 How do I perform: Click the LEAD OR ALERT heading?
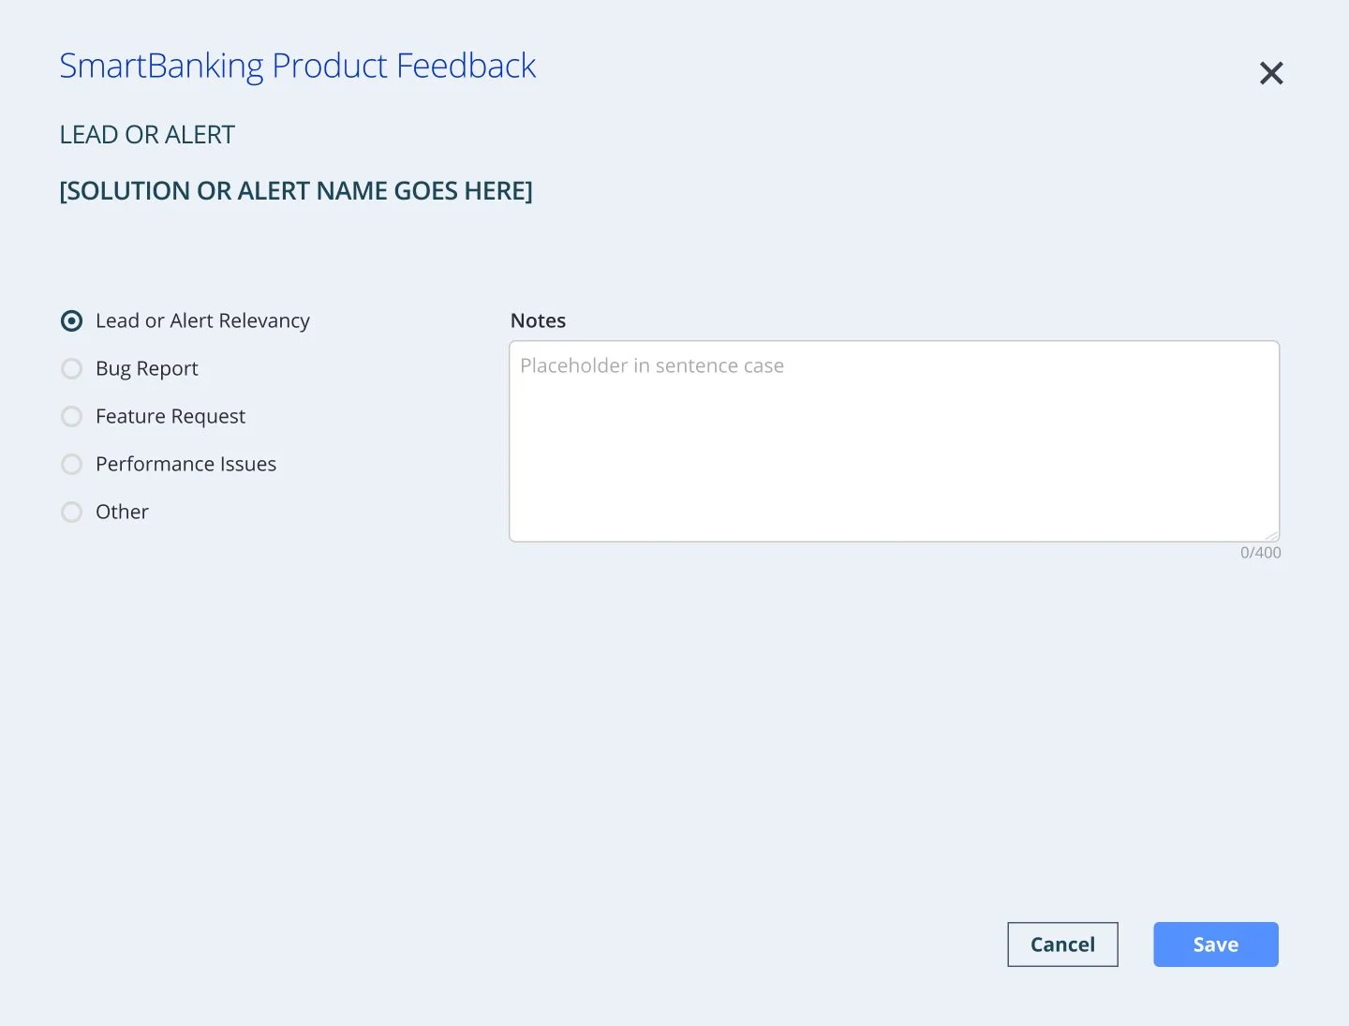pos(147,135)
